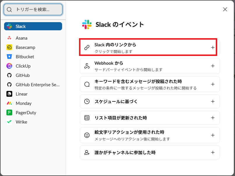Click the checklist list-item icon
235x176 pixels.
click(87, 118)
